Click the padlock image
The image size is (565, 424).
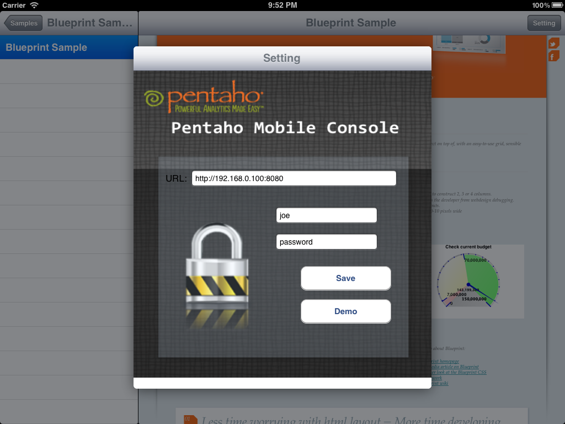pyautogui.click(x=217, y=263)
